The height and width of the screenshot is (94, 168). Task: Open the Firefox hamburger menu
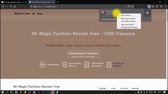pyautogui.click(x=166, y=7)
